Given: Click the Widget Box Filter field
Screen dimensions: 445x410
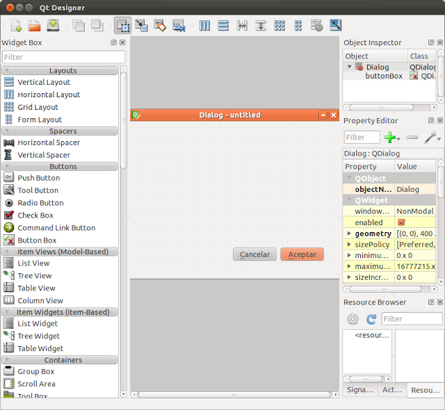Looking at the screenshot, I should click(63, 57).
